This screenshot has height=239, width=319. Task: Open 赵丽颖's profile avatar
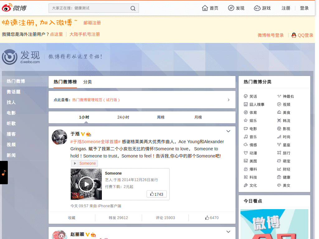pos(60,235)
